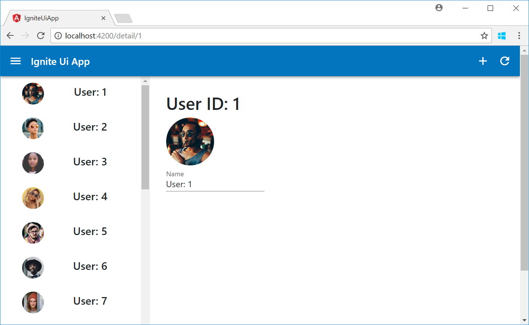Click the Name input field

(215, 184)
